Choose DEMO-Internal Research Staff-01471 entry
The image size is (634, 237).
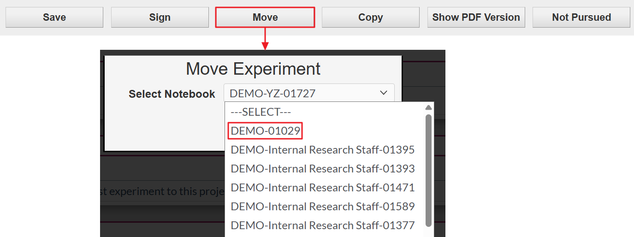point(322,188)
